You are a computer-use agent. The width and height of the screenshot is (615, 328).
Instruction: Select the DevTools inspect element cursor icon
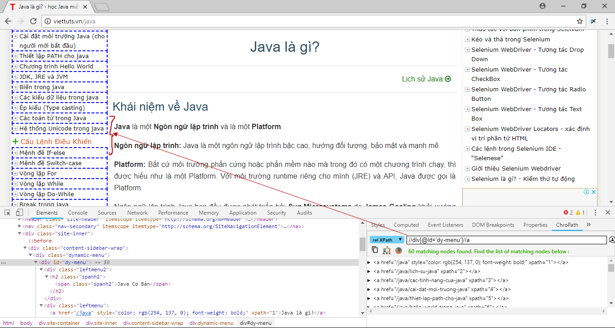[8, 213]
